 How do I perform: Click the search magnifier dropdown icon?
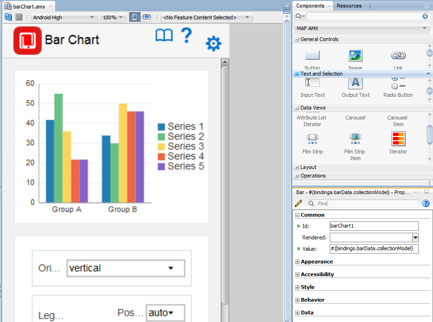pyautogui.click(x=300, y=17)
